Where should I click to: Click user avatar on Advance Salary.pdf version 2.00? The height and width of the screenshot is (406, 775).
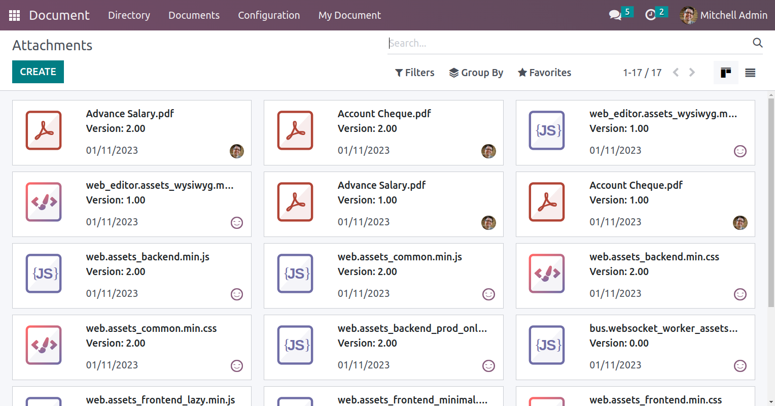coord(237,151)
